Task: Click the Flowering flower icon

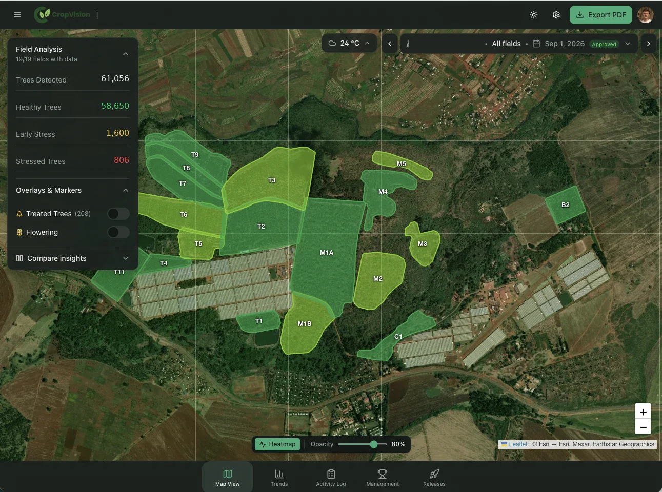Action: coord(19,232)
